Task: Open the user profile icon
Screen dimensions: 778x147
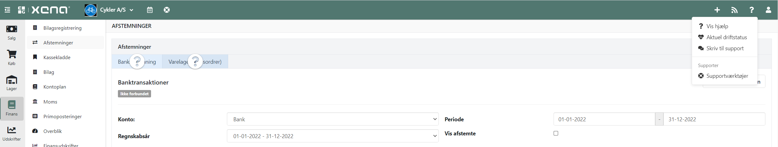Action: [x=768, y=10]
